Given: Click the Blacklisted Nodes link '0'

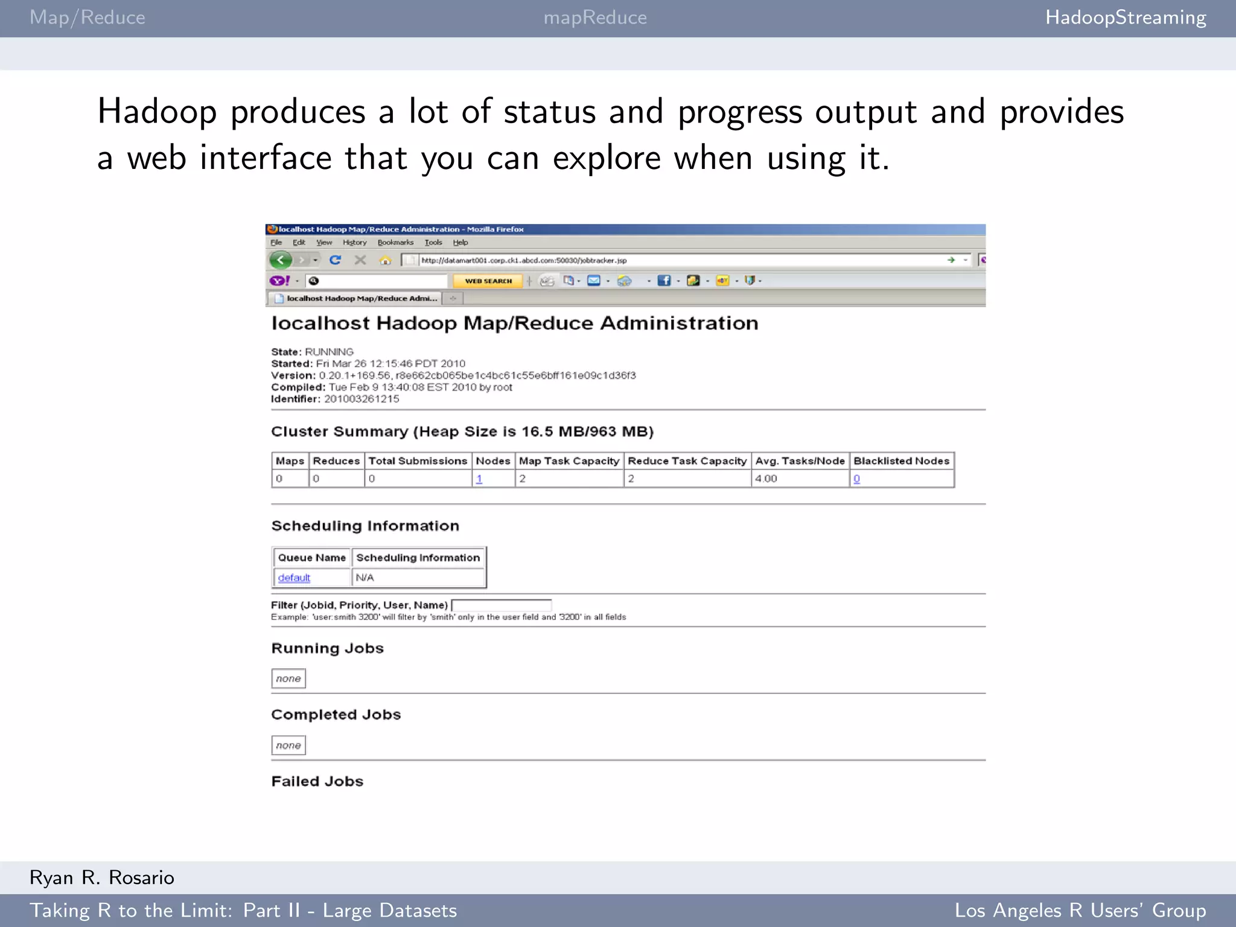Looking at the screenshot, I should (x=856, y=479).
